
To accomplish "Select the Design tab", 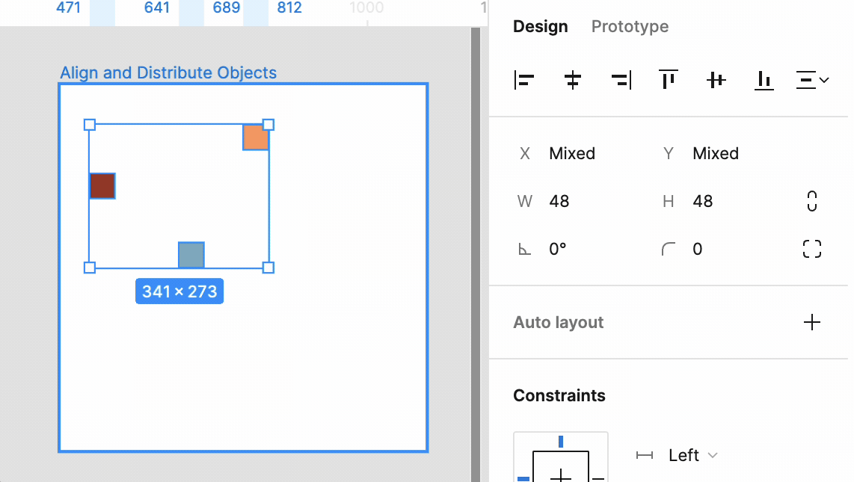I will (540, 26).
